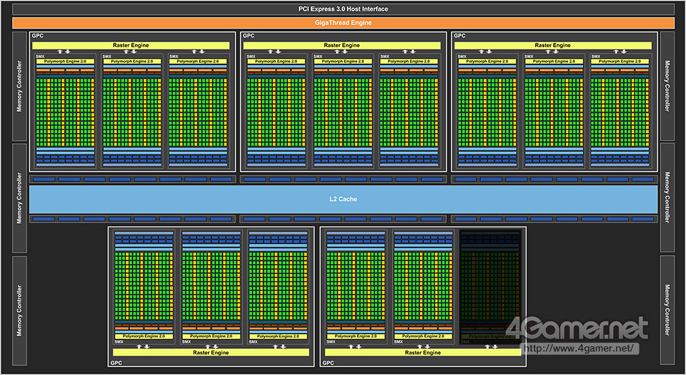The height and width of the screenshot is (375, 686).
Task: Click Raster Engine bar in top-left GPC
Action: pyautogui.click(x=131, y=46)
